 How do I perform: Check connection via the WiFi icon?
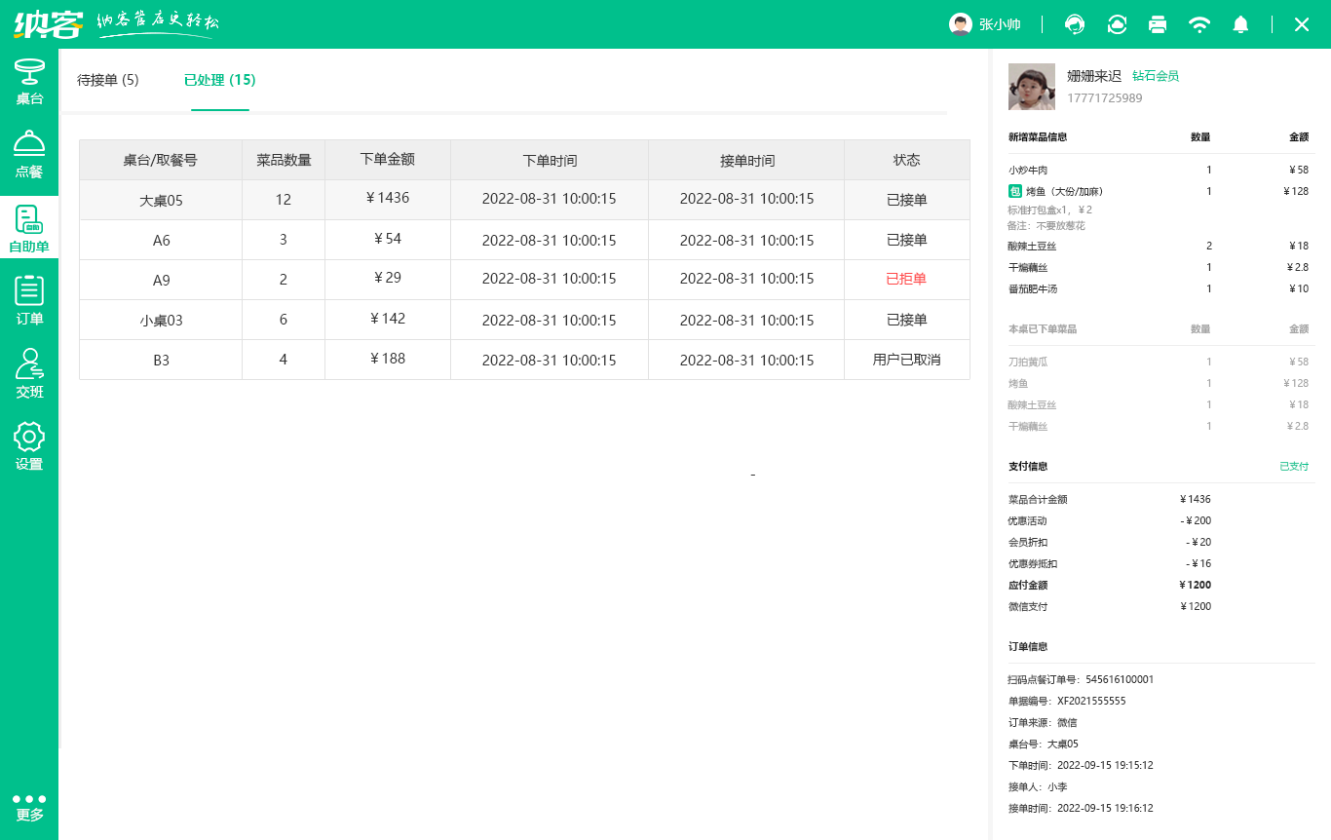click(x=1198, y=23)
